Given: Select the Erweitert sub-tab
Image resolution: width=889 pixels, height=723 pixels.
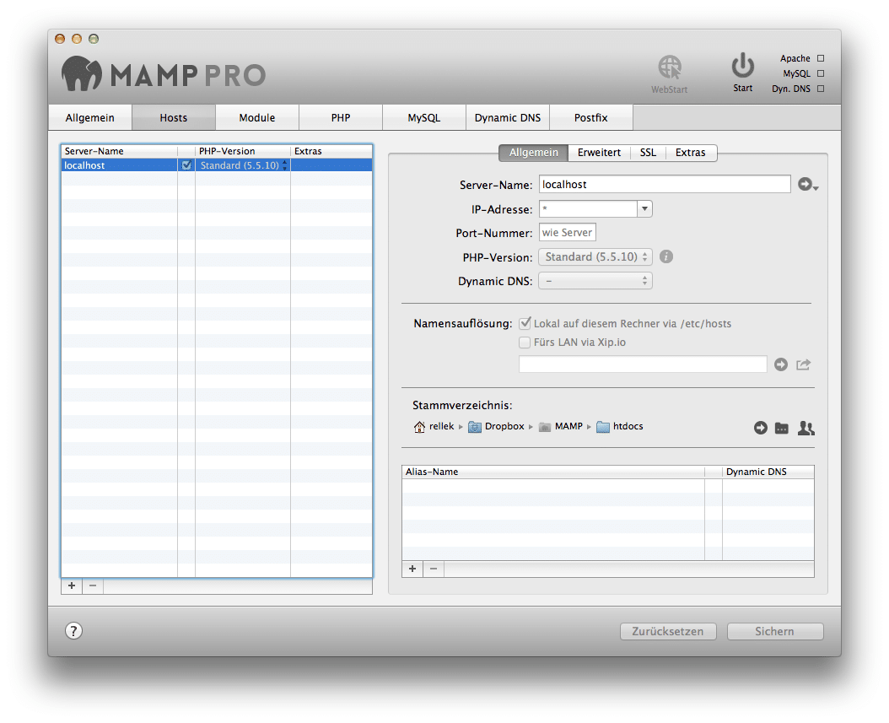Looking at the screenshot, I should point(600,153).
